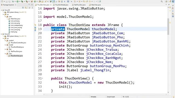175x98 pixels.
Task: Open the New Java Class dropdown arrow
Action: click(37, 1)
